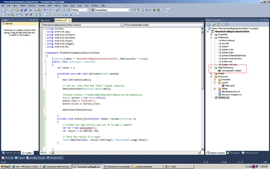This screenshot has width=270, height=169.
Task: Click the Decrease indent icon
Action: [x=27, y=15]
